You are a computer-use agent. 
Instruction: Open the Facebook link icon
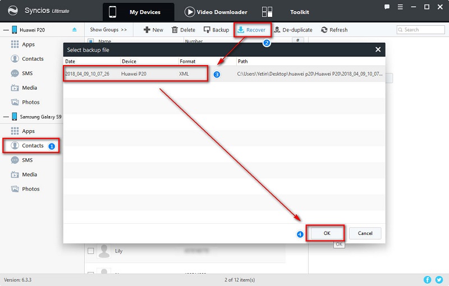click(x=427, y=280)
